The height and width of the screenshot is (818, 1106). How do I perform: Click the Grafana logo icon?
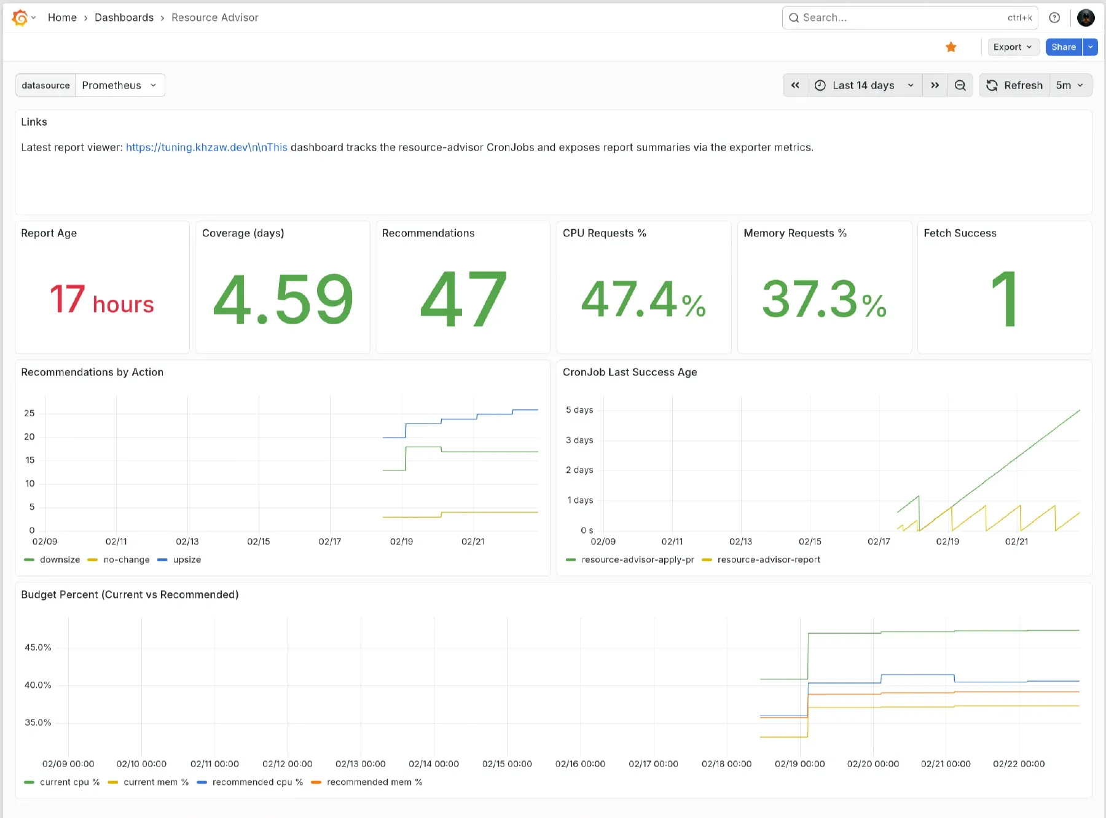coord(18,17)
